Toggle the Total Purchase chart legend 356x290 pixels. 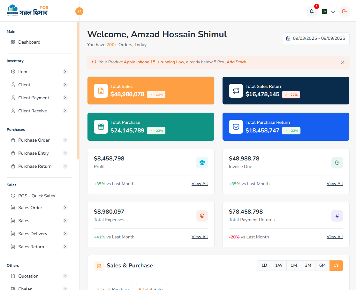[x=113, y=288]
